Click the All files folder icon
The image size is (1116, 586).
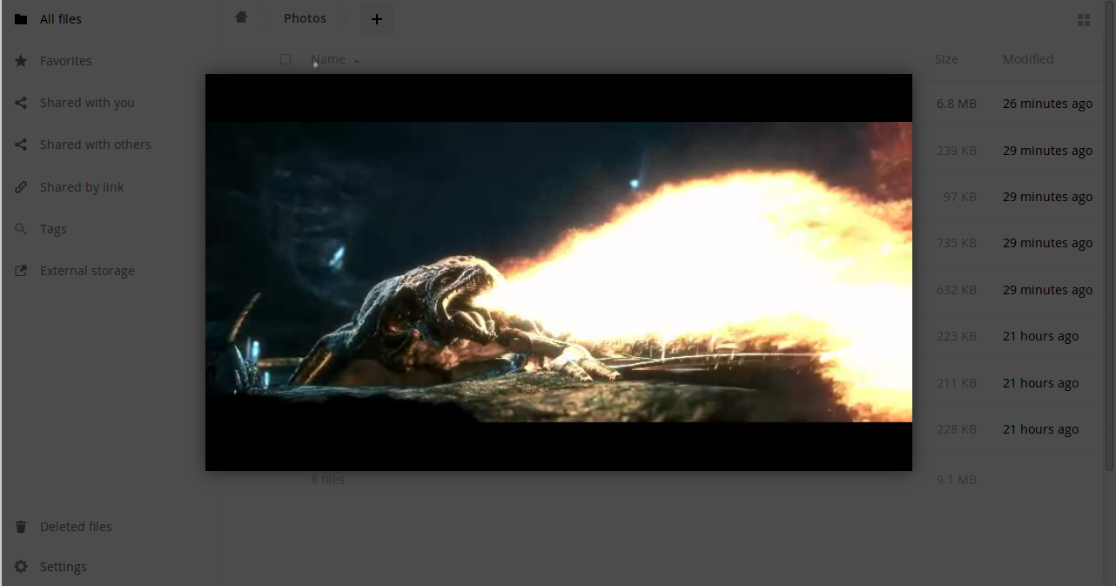coord(21,19)
